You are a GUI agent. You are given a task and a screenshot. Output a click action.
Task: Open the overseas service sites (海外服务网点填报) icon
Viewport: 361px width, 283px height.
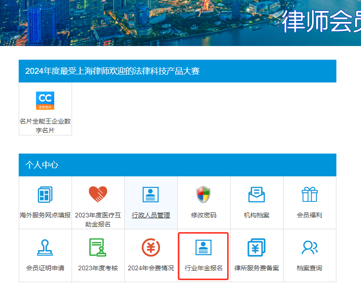click(45, 195)
